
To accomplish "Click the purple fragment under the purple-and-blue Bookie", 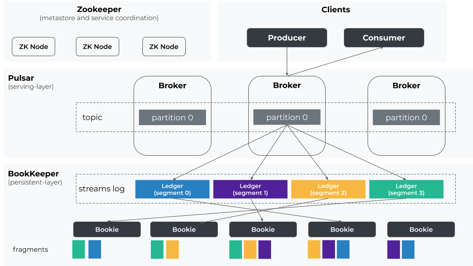I will pos(394,249).
